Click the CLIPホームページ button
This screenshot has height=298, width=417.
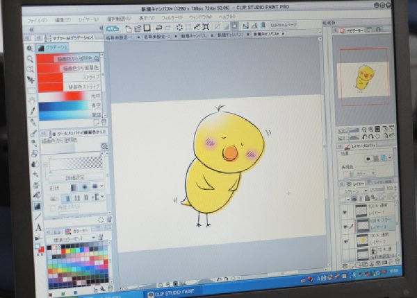click(x=284, y=25)
